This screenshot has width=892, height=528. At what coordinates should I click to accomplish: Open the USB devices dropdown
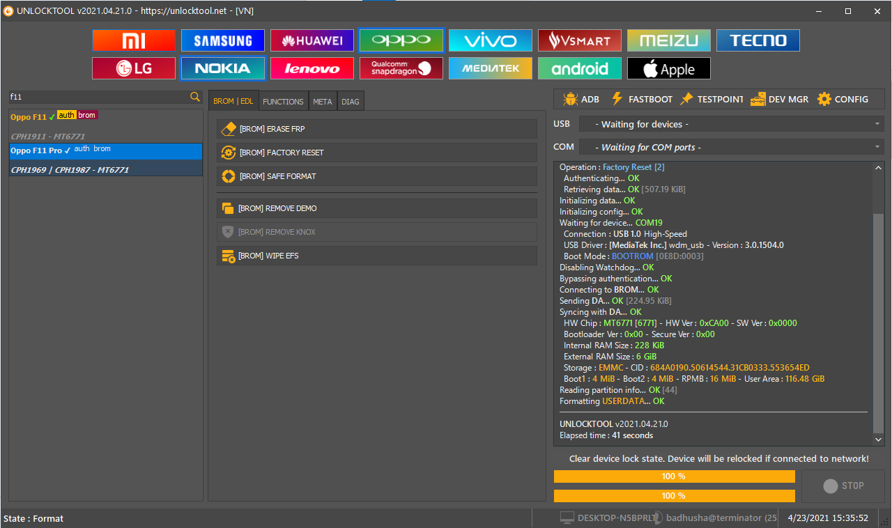click(x=731, y=124)
